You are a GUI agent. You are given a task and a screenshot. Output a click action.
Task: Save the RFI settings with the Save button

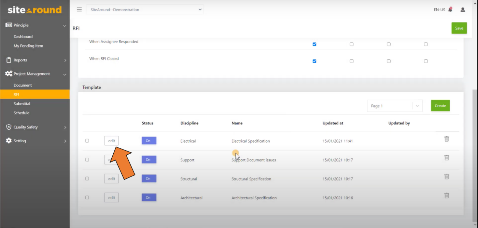459,28
